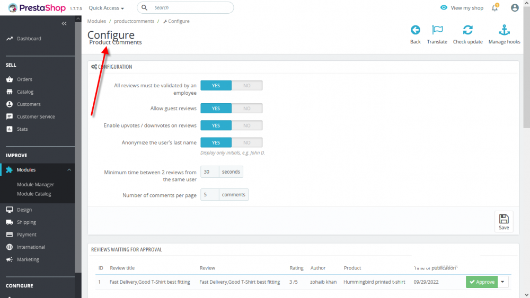Click the Dashboard trend icon
The height and width of the screenshot is (298, 530).
pos(10,39)
